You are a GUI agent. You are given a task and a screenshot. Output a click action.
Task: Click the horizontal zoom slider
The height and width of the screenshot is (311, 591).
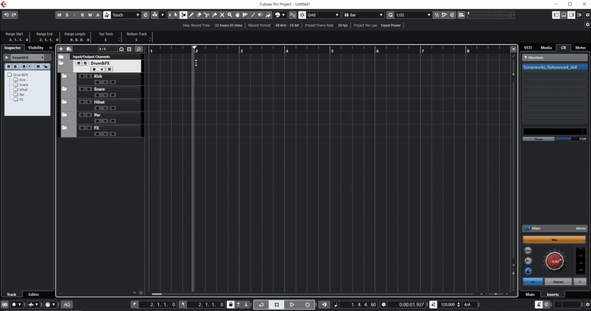495,294
